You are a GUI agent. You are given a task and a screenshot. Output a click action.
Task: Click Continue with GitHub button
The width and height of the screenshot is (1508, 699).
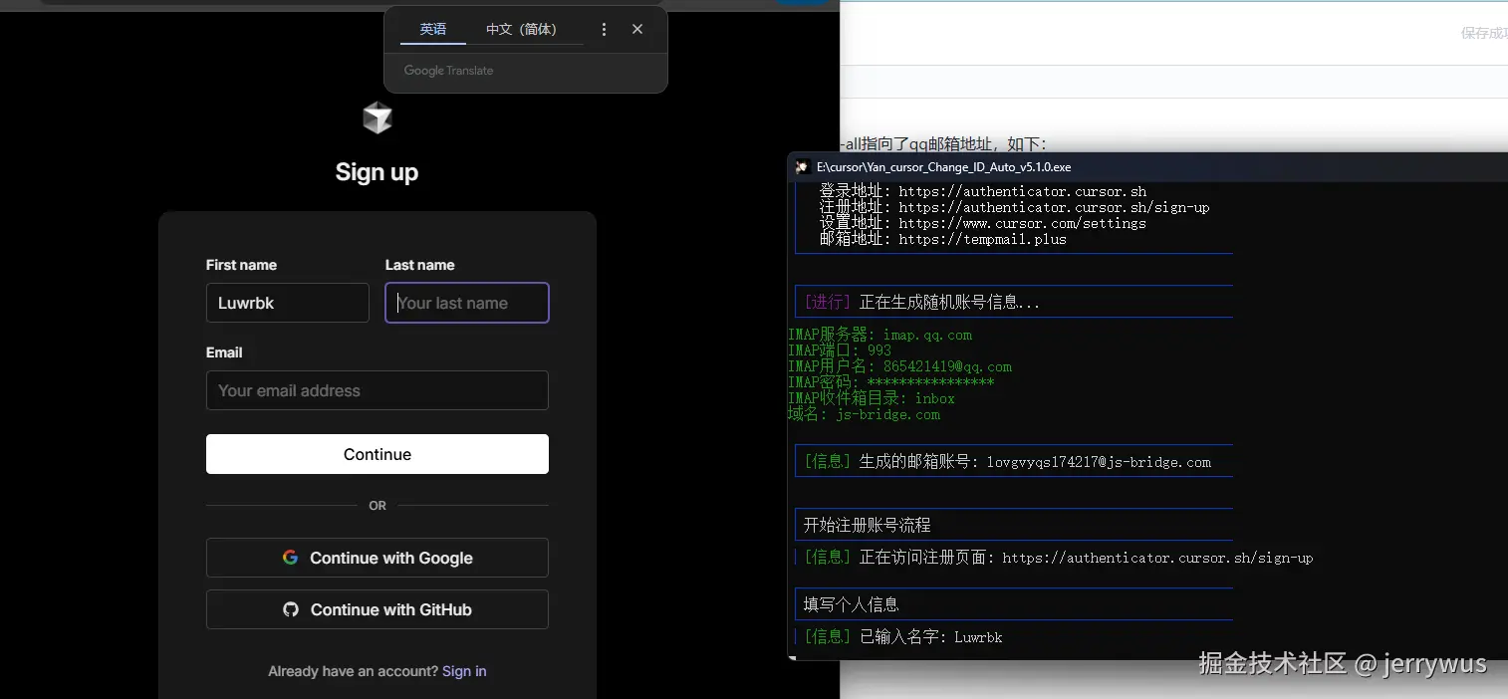click(x=377, y=609)
